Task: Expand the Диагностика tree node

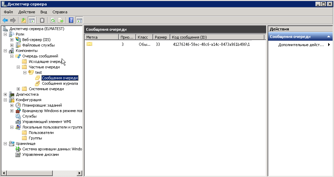Action: (x=5, y=94)
